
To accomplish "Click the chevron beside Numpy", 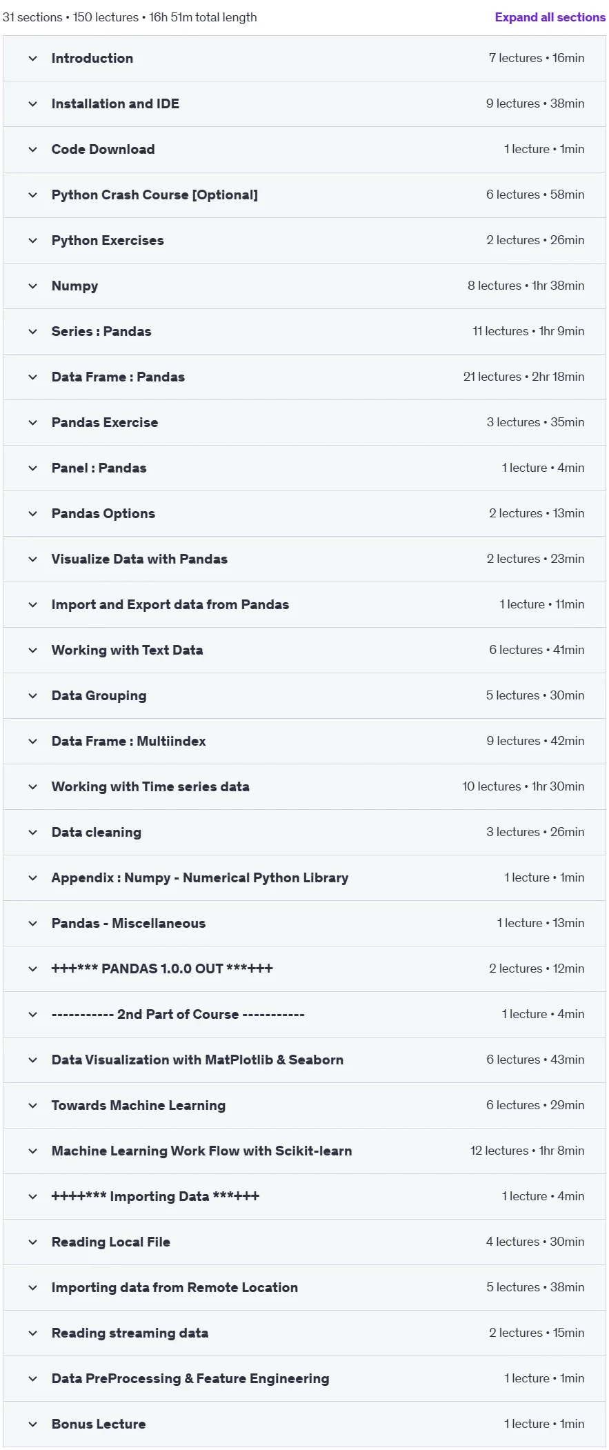I will pyautogui.click(x=32, y=286).
